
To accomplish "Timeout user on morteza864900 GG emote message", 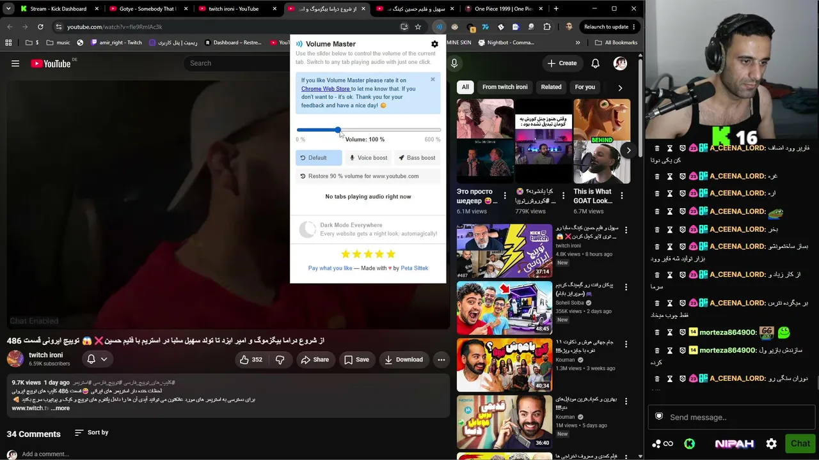I will pos(670,332).
